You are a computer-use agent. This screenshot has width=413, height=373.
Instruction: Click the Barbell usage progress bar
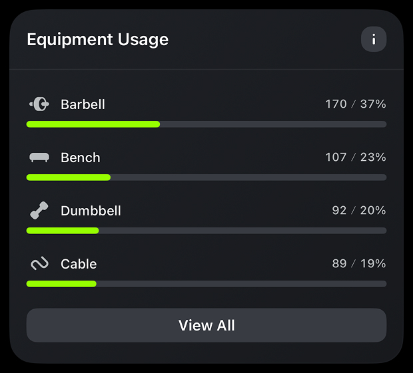coord(206,124)
